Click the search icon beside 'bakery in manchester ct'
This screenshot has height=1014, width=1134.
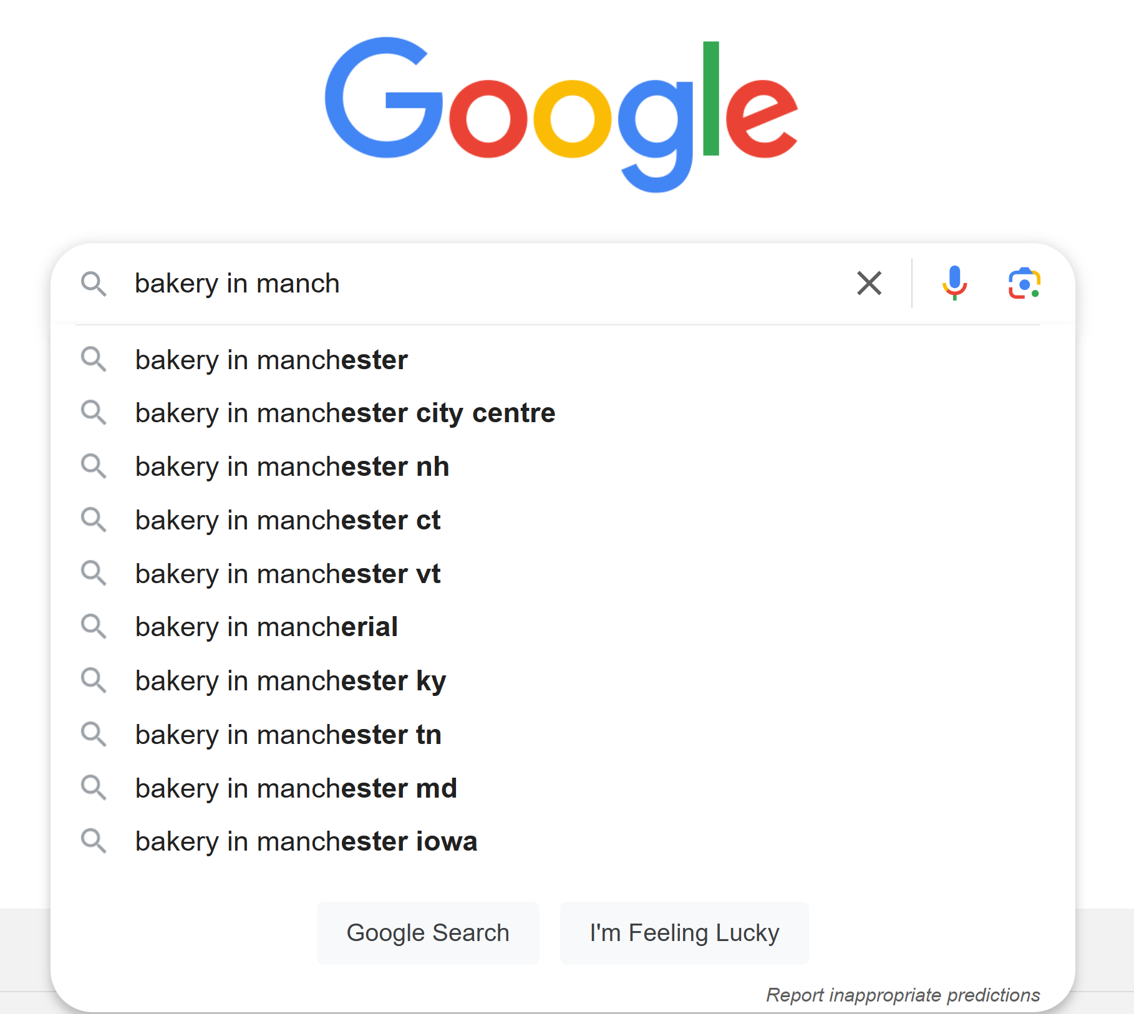[94, 520]
